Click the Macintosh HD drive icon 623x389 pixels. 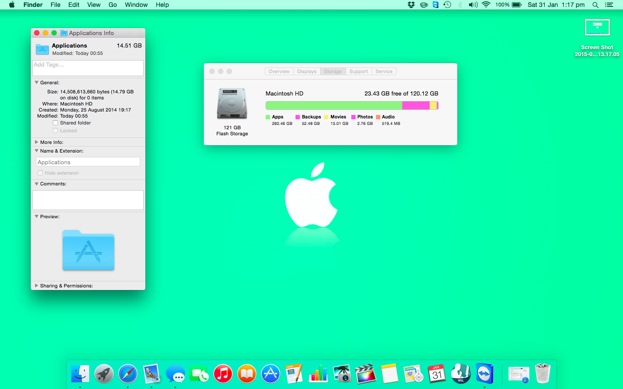point(232,104)
